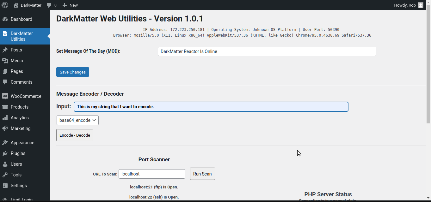Image resolution: width=431 pixels, height=202 pixels.
Task: Click the WordPress logo icon
Action: pyautogui.click(x=5, y=5)
